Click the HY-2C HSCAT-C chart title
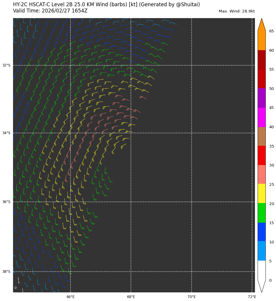The height and width of the screenshot is (301, 276). [106, 5]
